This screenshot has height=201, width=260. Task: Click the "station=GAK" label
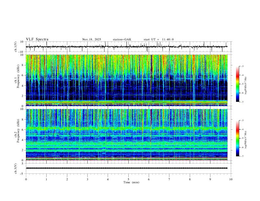tap(122, 39)
